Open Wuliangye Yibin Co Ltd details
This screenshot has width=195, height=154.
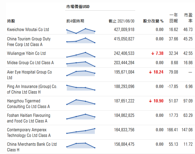click(x=26, y=53)
